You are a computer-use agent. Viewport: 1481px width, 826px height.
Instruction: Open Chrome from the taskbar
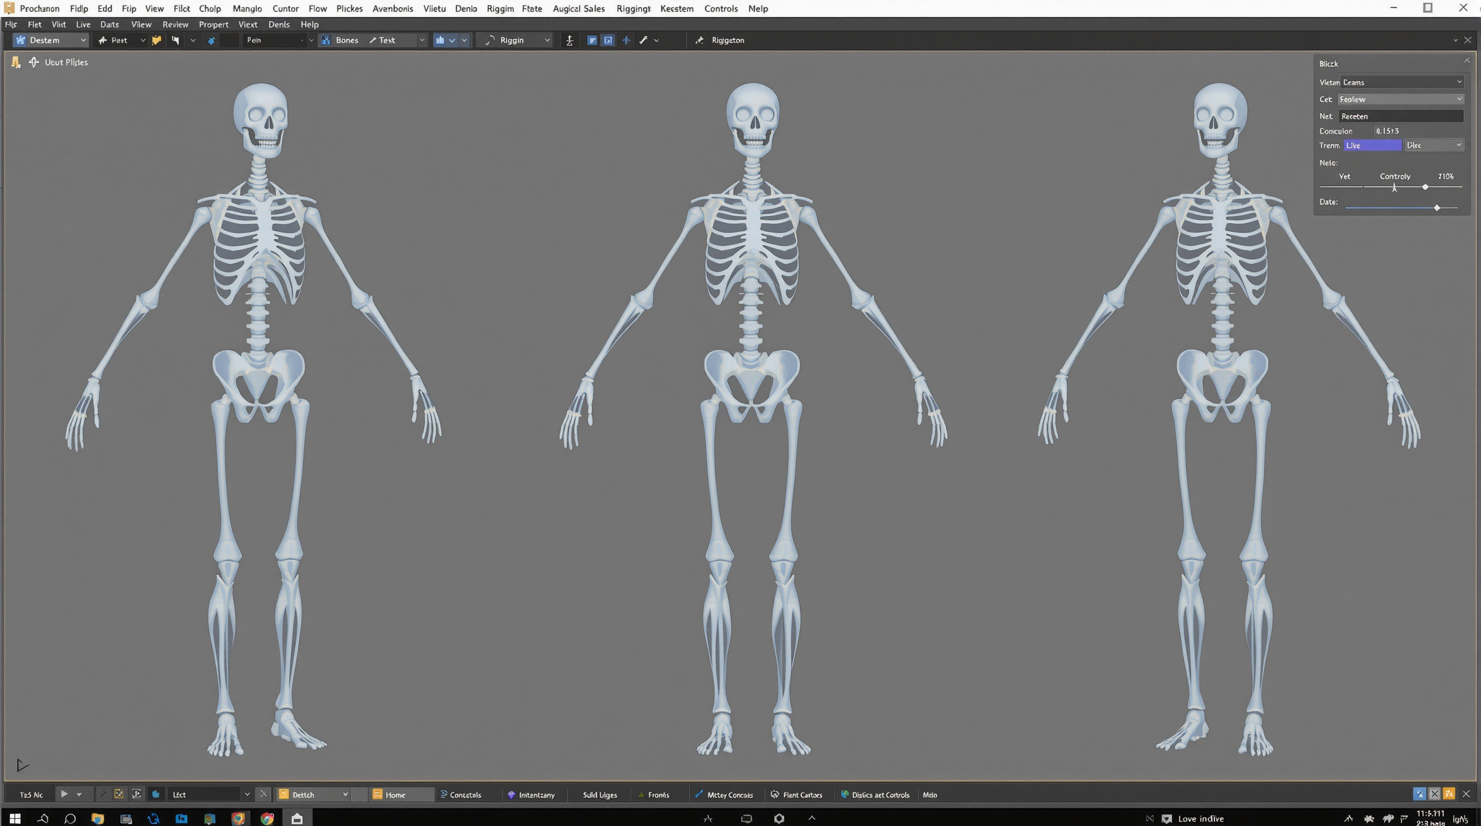click(267, 818)
